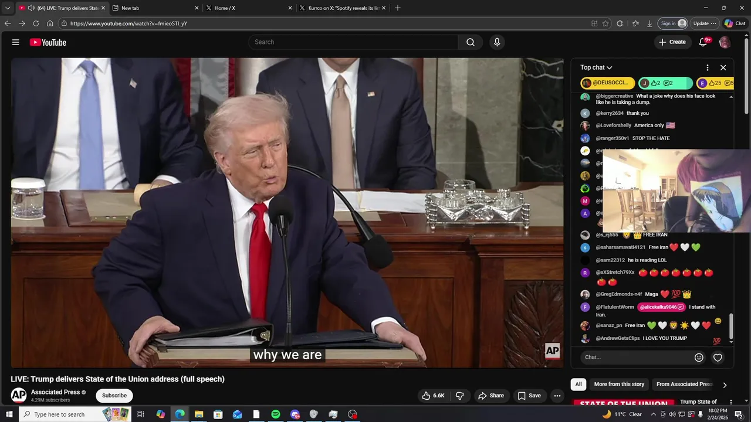751x422 pixels.
Task: Go to YouTube home via the logo
Action: pos(48,42)
